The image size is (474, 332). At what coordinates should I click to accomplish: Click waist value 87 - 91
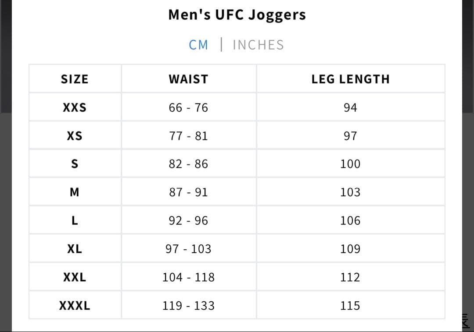click(x=188, y=192)
